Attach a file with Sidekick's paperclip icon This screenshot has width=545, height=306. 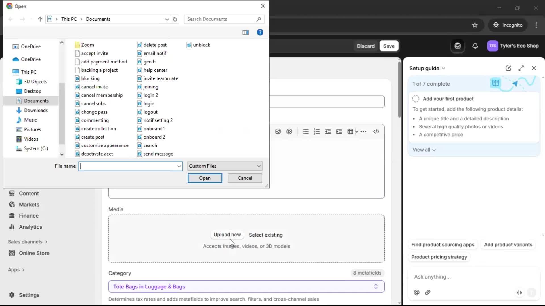428,292
